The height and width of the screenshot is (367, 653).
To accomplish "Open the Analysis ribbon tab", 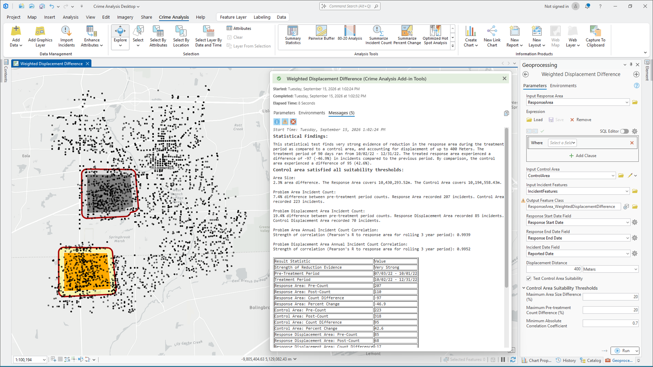I will (70, 17).
